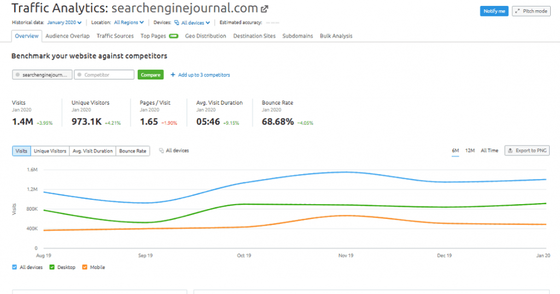
Task: Click the 05:46 Avg. Visit Duration value
Action: click(x=208, y=122)
